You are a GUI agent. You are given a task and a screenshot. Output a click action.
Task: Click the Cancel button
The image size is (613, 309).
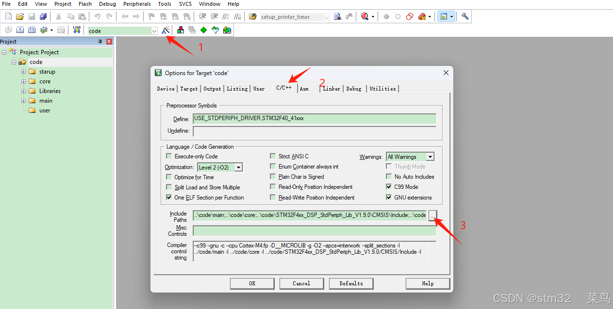coord(301,283)
